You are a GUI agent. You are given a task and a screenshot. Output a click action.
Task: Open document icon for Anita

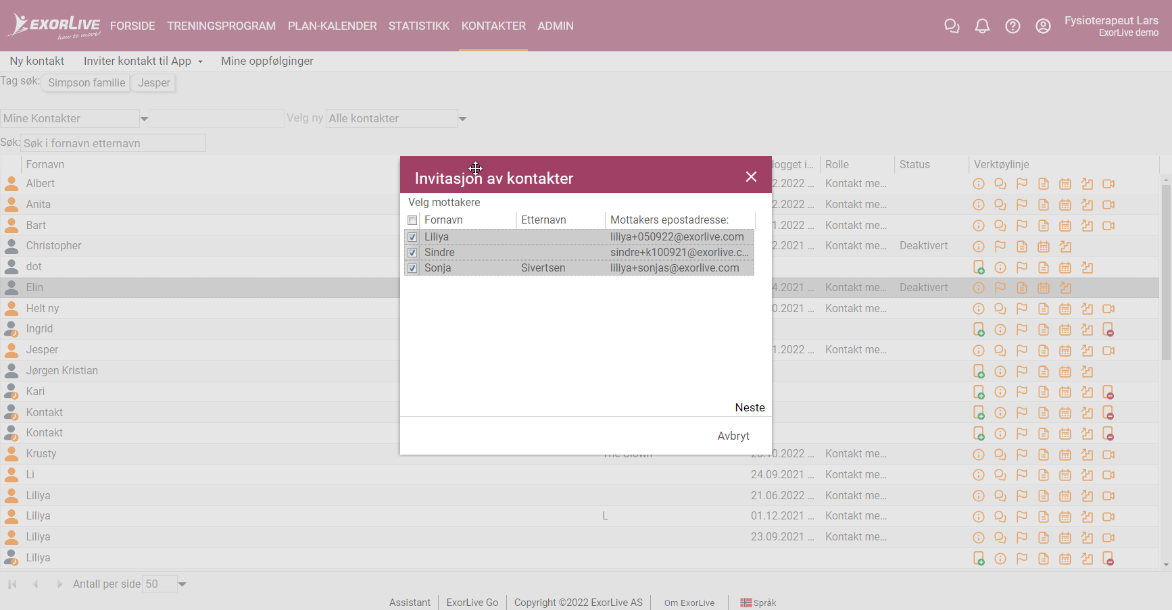click(1044, 205)
